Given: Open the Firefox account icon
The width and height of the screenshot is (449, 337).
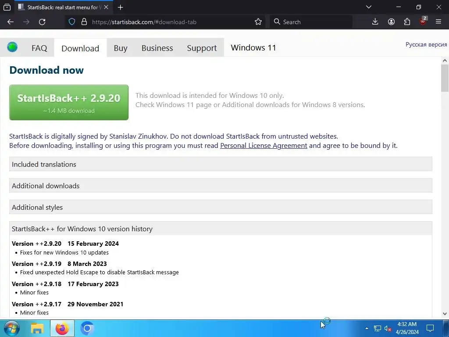Looking at the screenshot, I should click(x=391, y=22).
